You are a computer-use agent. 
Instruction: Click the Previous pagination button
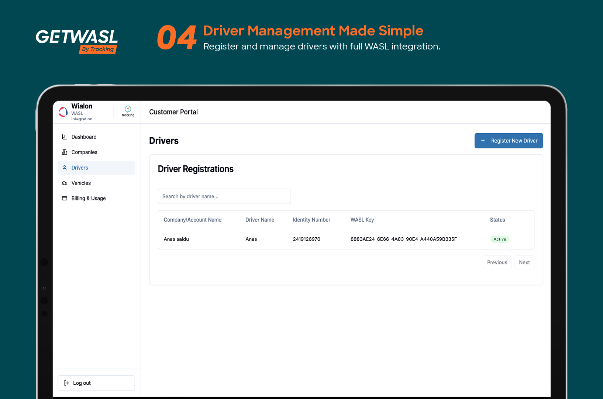point(497,262)
